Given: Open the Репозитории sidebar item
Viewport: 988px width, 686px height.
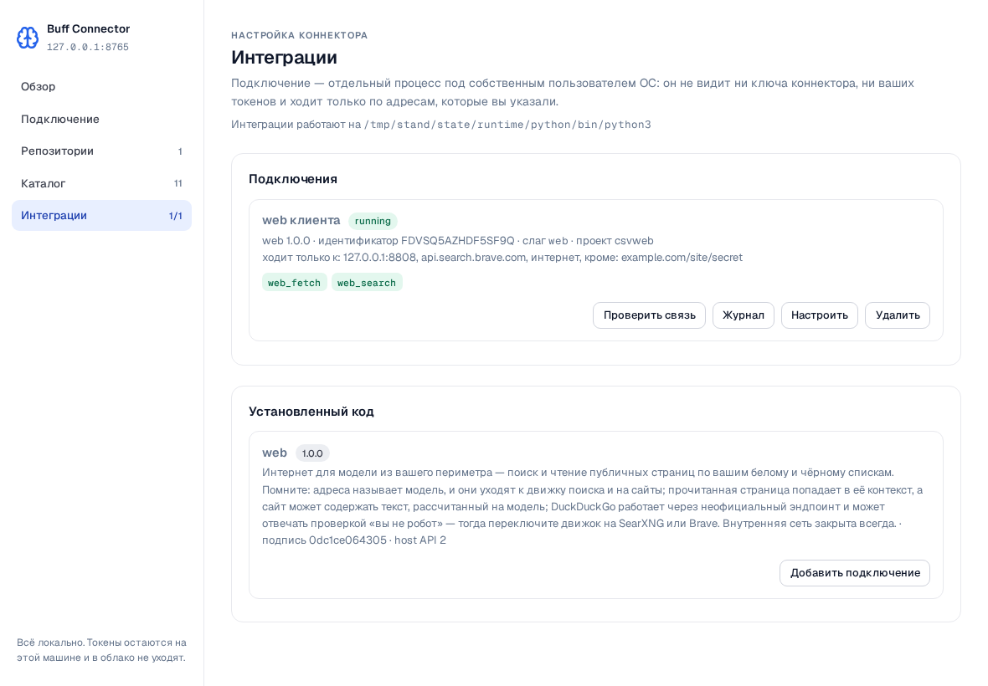Looking at the screenshot, I should pyautogui.click(x=101, y=151).
